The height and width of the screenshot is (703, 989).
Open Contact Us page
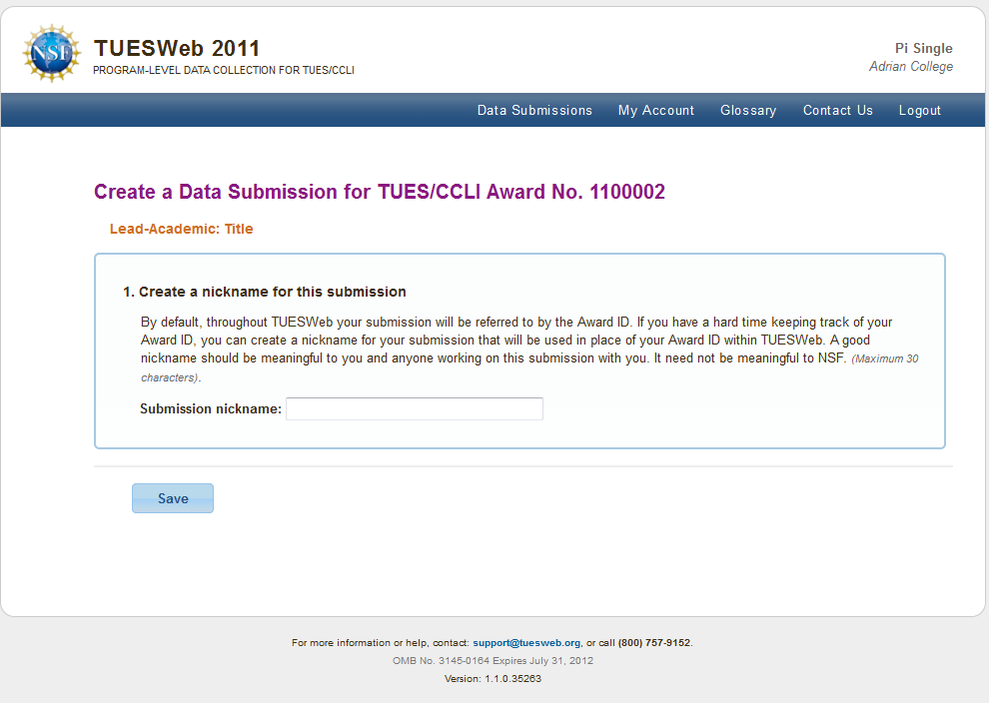pyautogui.click(x=837, y=110)
